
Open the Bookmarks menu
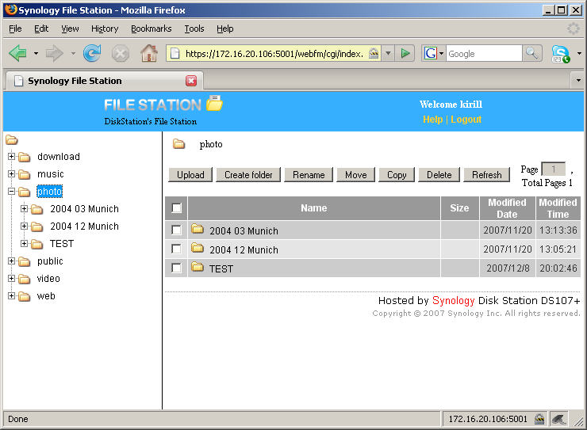[152, 29]
